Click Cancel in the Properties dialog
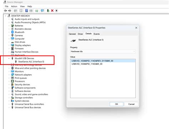The height and width of the screenshot is (129, 169). 131,104
